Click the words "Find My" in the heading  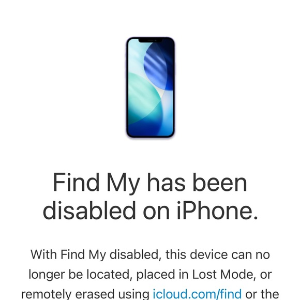(97, 183)
